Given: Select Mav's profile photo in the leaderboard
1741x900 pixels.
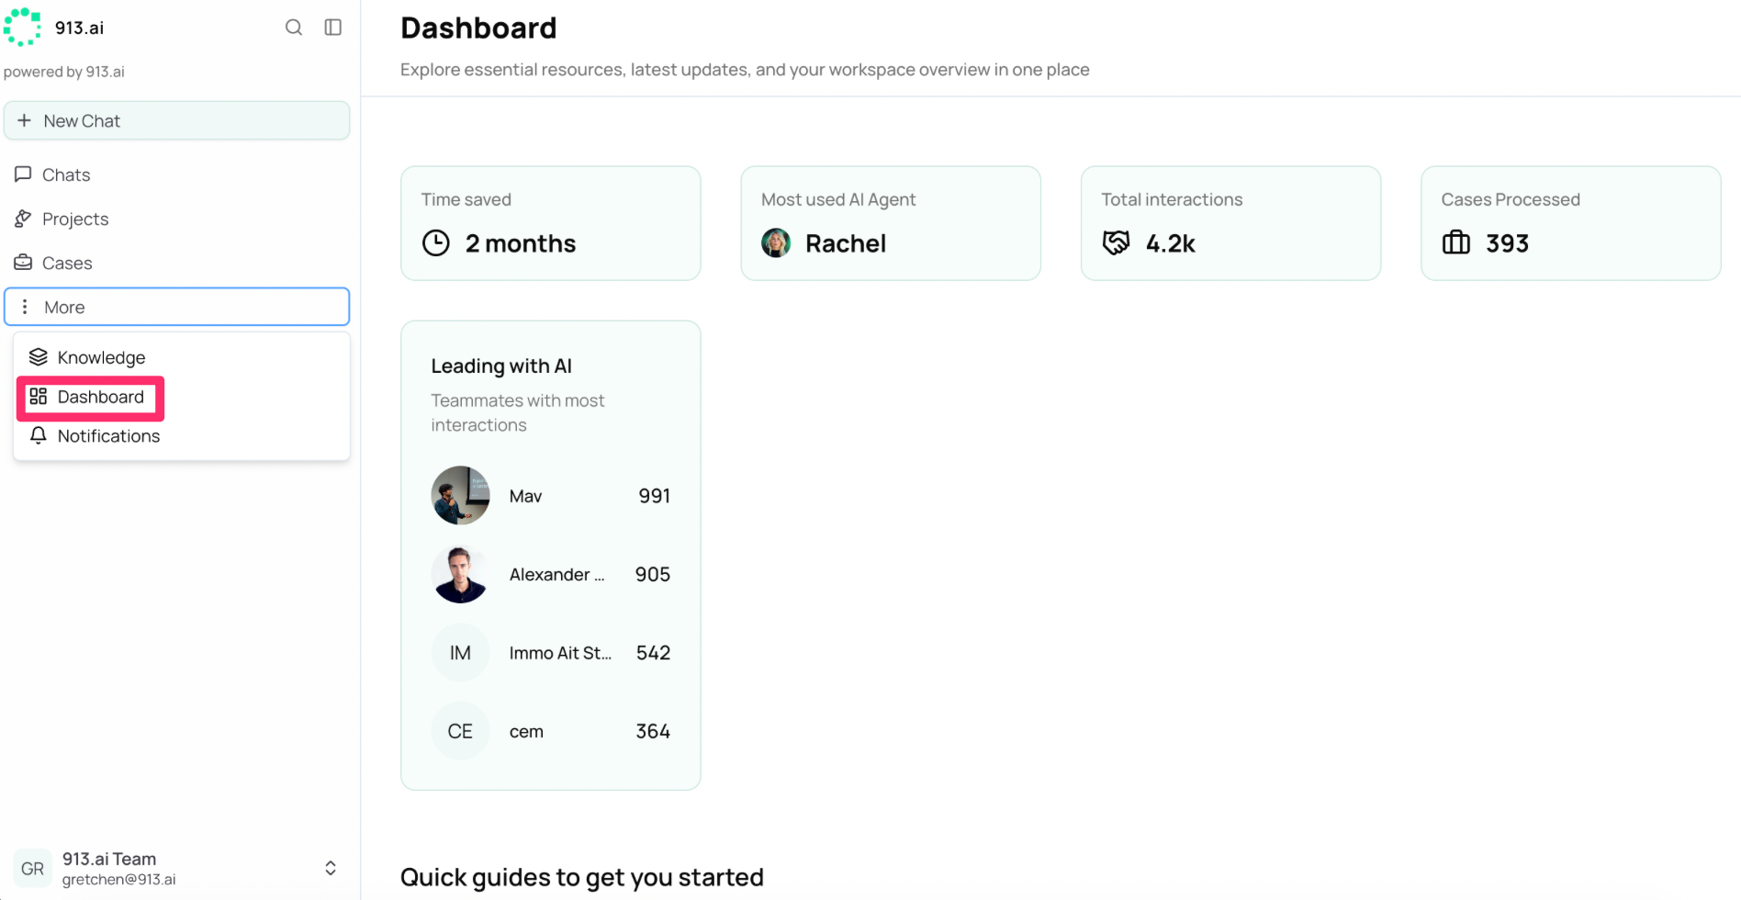Looking at the screenshot, I should (x=460, y=496).
